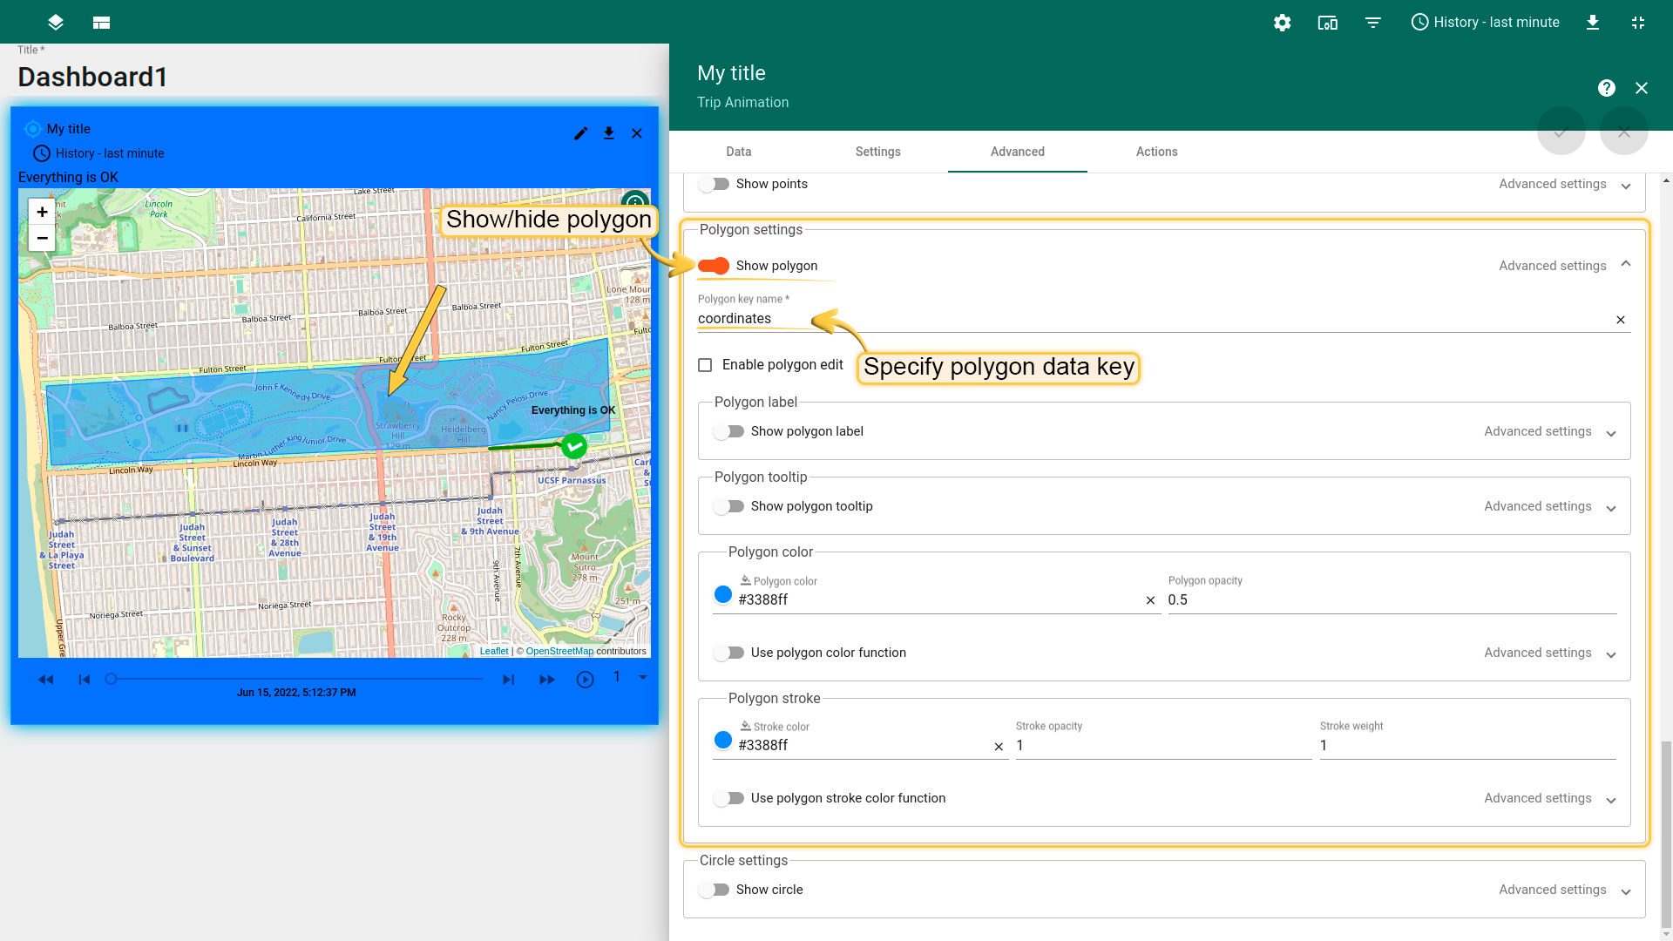Viewport: 1673px width, 941px height.
Task: Open Stroke color swatch picker
Action: 723,740
